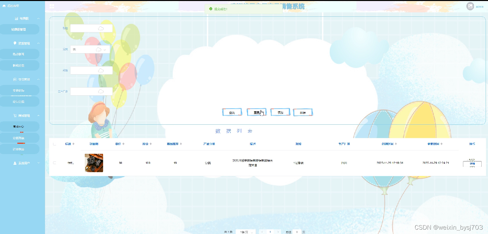Go to previous page arrow
The width and height of the screenshot is (488, 234).
tap(262, 232)
